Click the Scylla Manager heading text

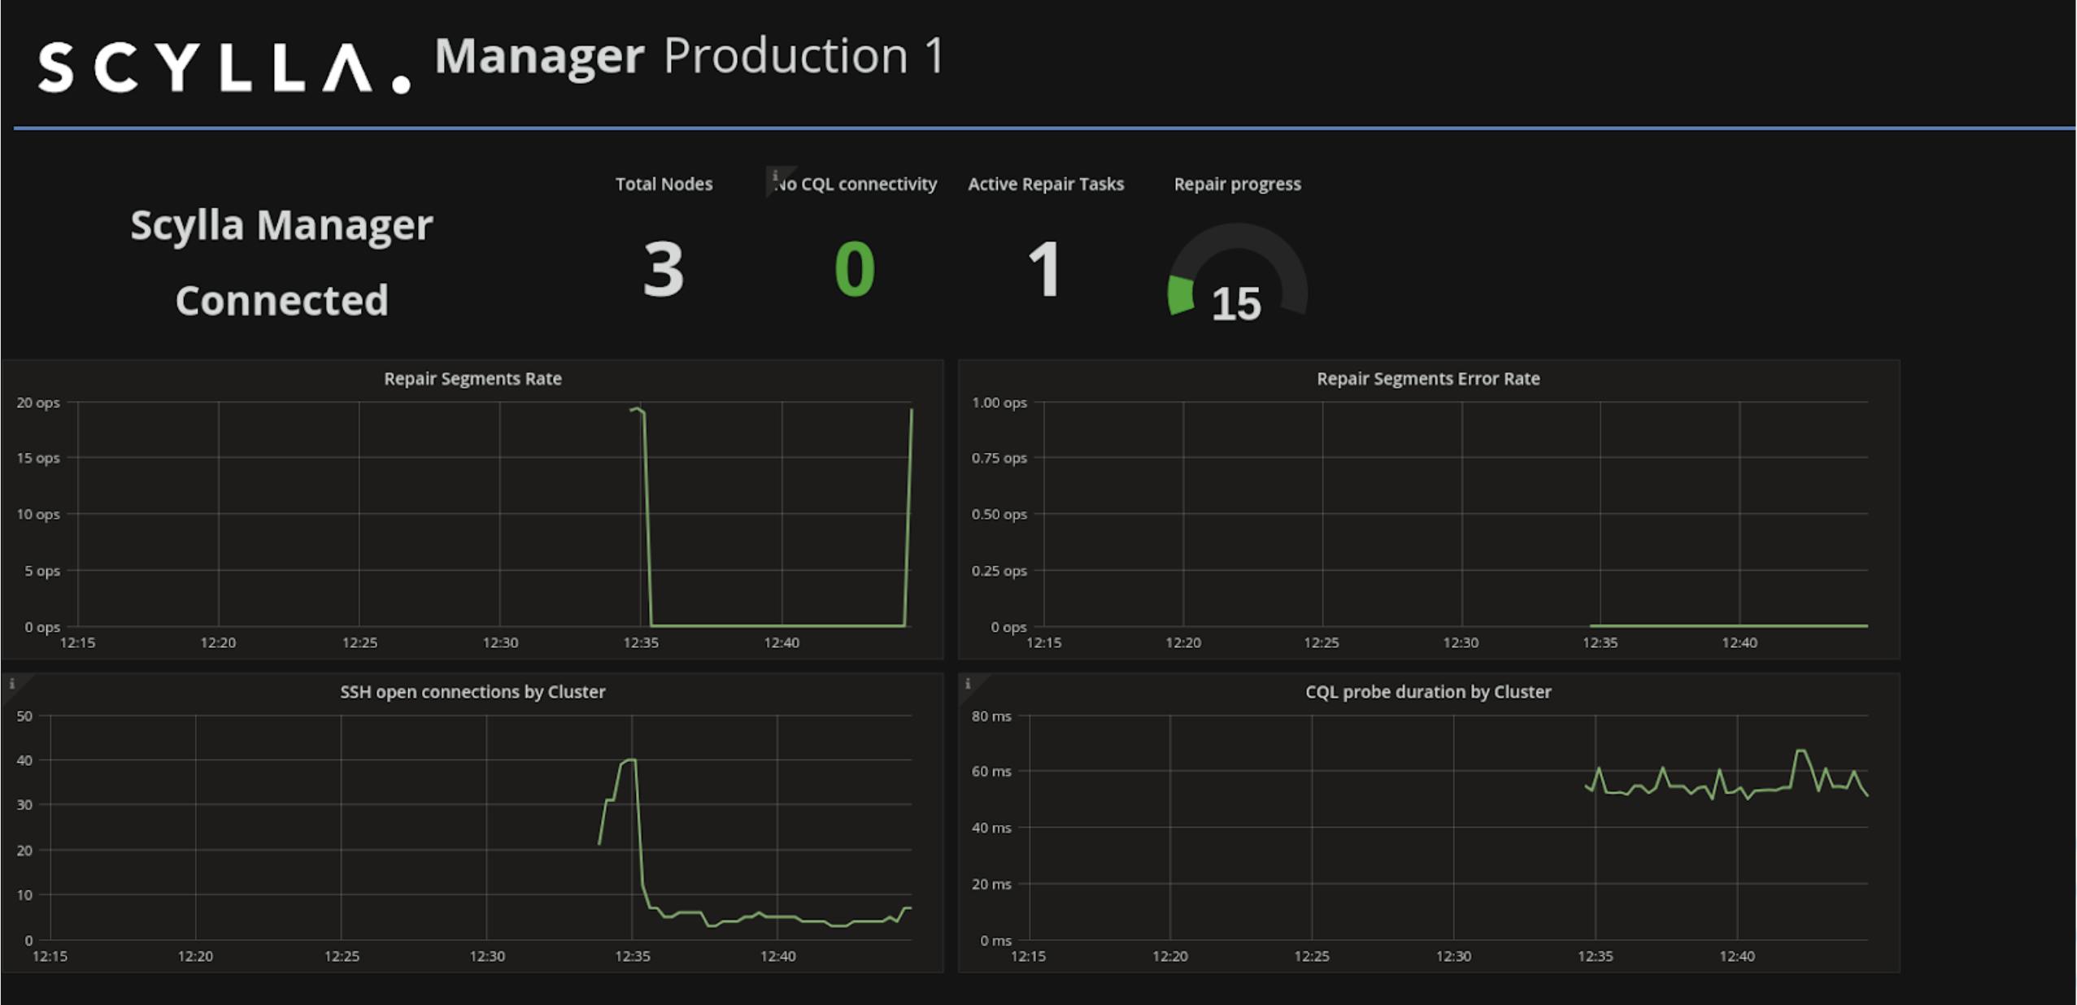(x=281, y=225)
